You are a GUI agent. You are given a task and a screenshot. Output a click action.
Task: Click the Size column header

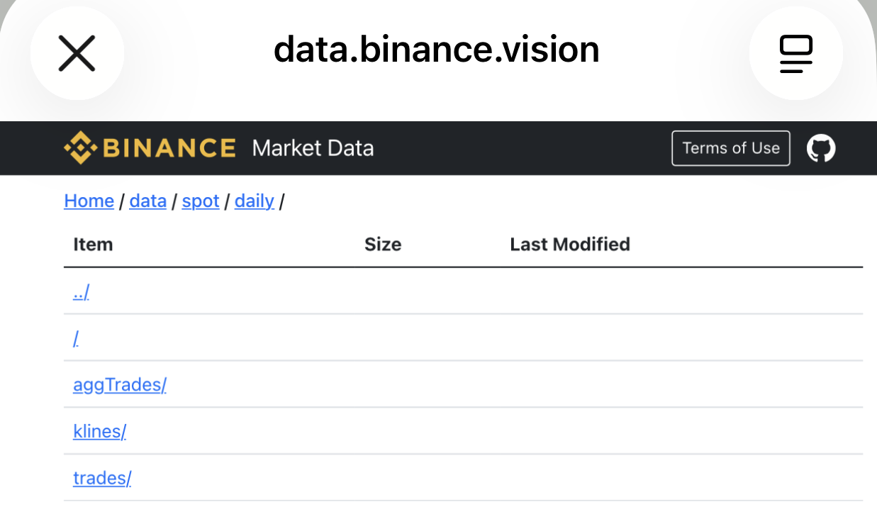(x=383, y=245)
